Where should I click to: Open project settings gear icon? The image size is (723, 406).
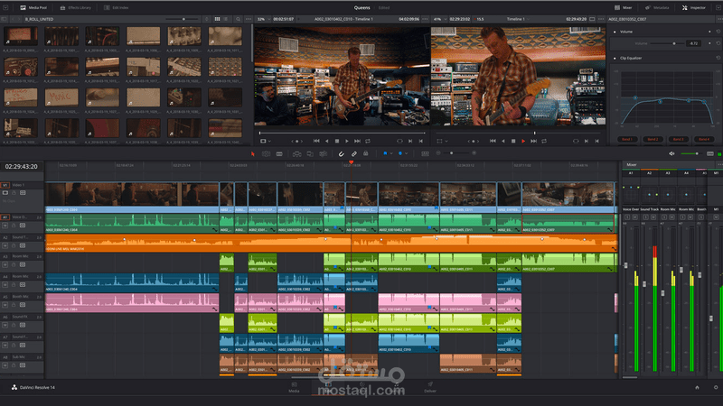(x=716, y=388)
